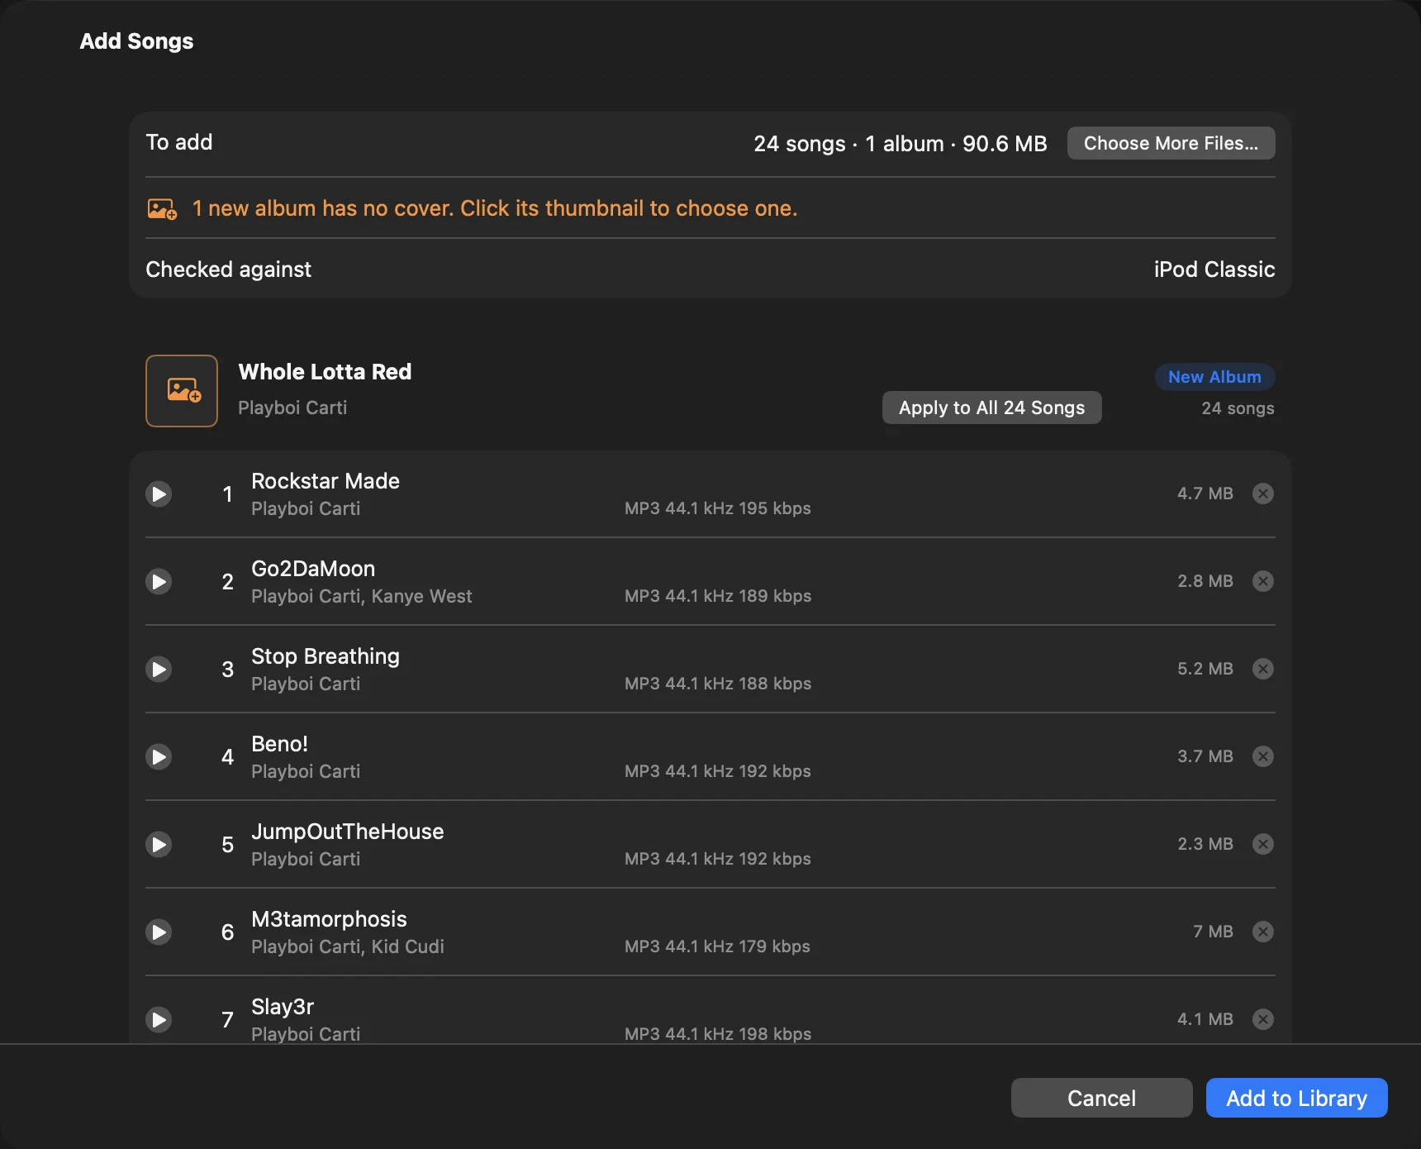Click the missing cover warning icon
This screenshot has height=1149, width=1421.
pyautogui.click(x=162, y=209)
